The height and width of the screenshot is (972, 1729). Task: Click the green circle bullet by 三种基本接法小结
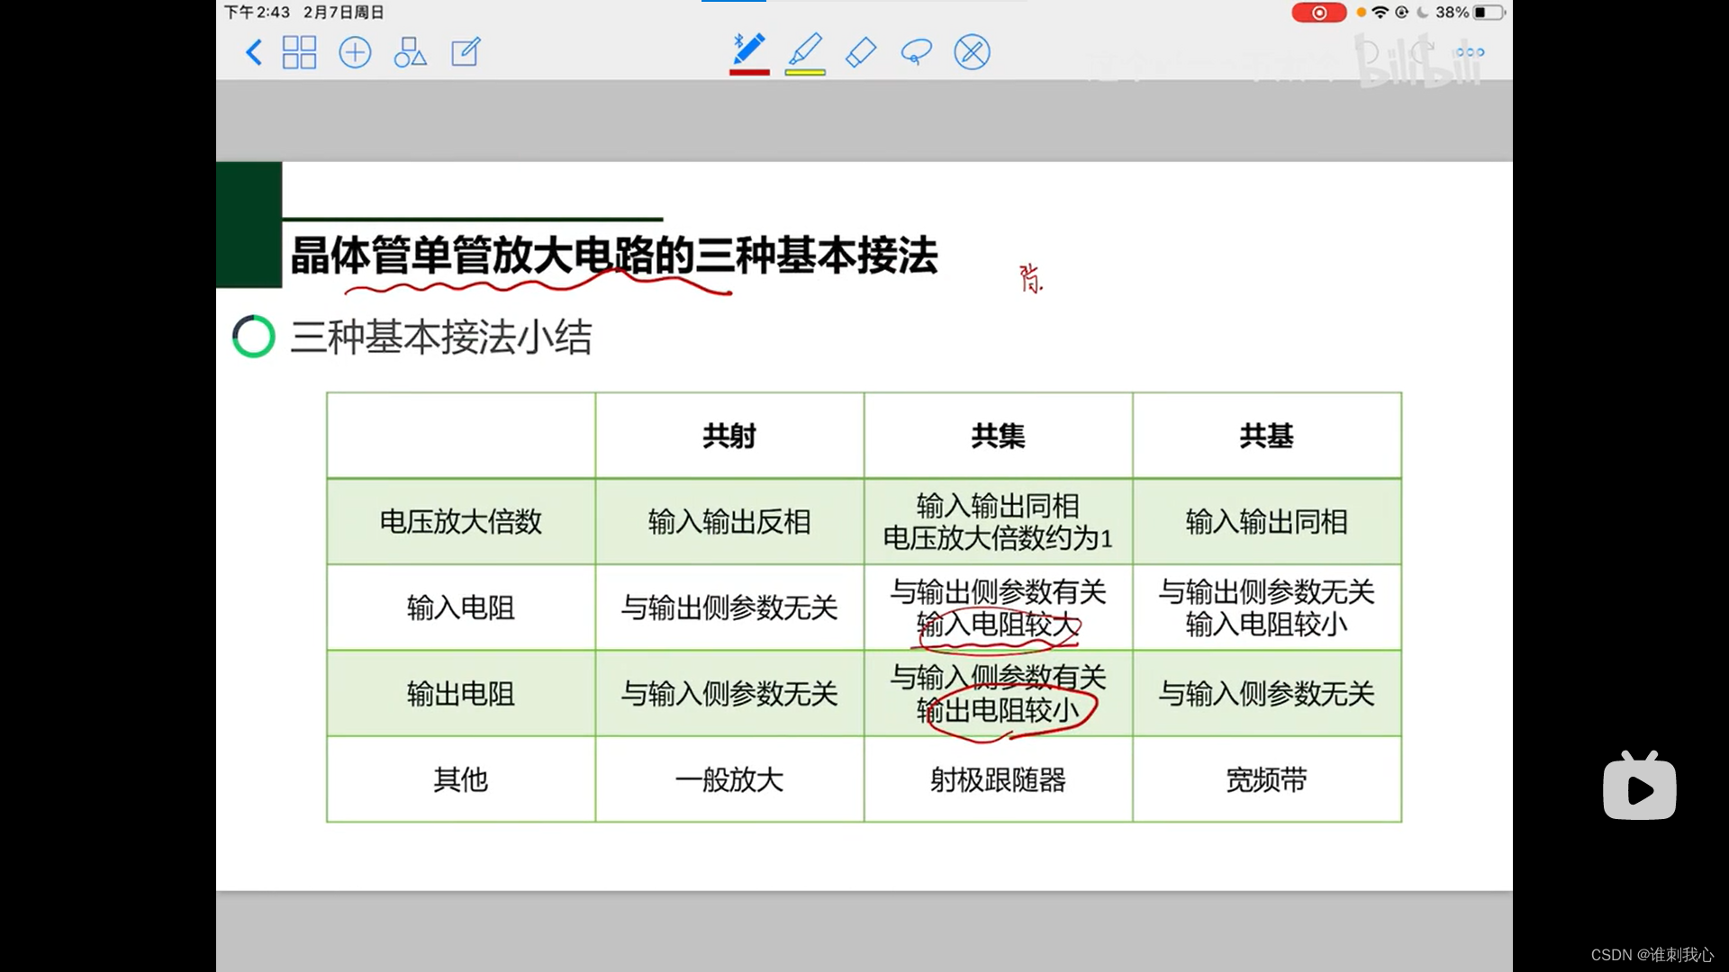pyautogui.click(x=254, y=337)
